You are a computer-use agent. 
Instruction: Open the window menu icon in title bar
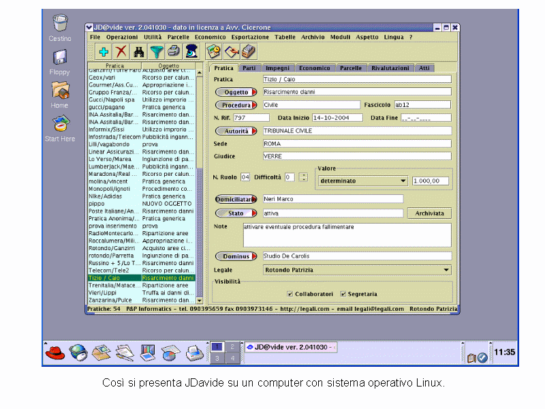pyautogui.click(x=89, y=27)
